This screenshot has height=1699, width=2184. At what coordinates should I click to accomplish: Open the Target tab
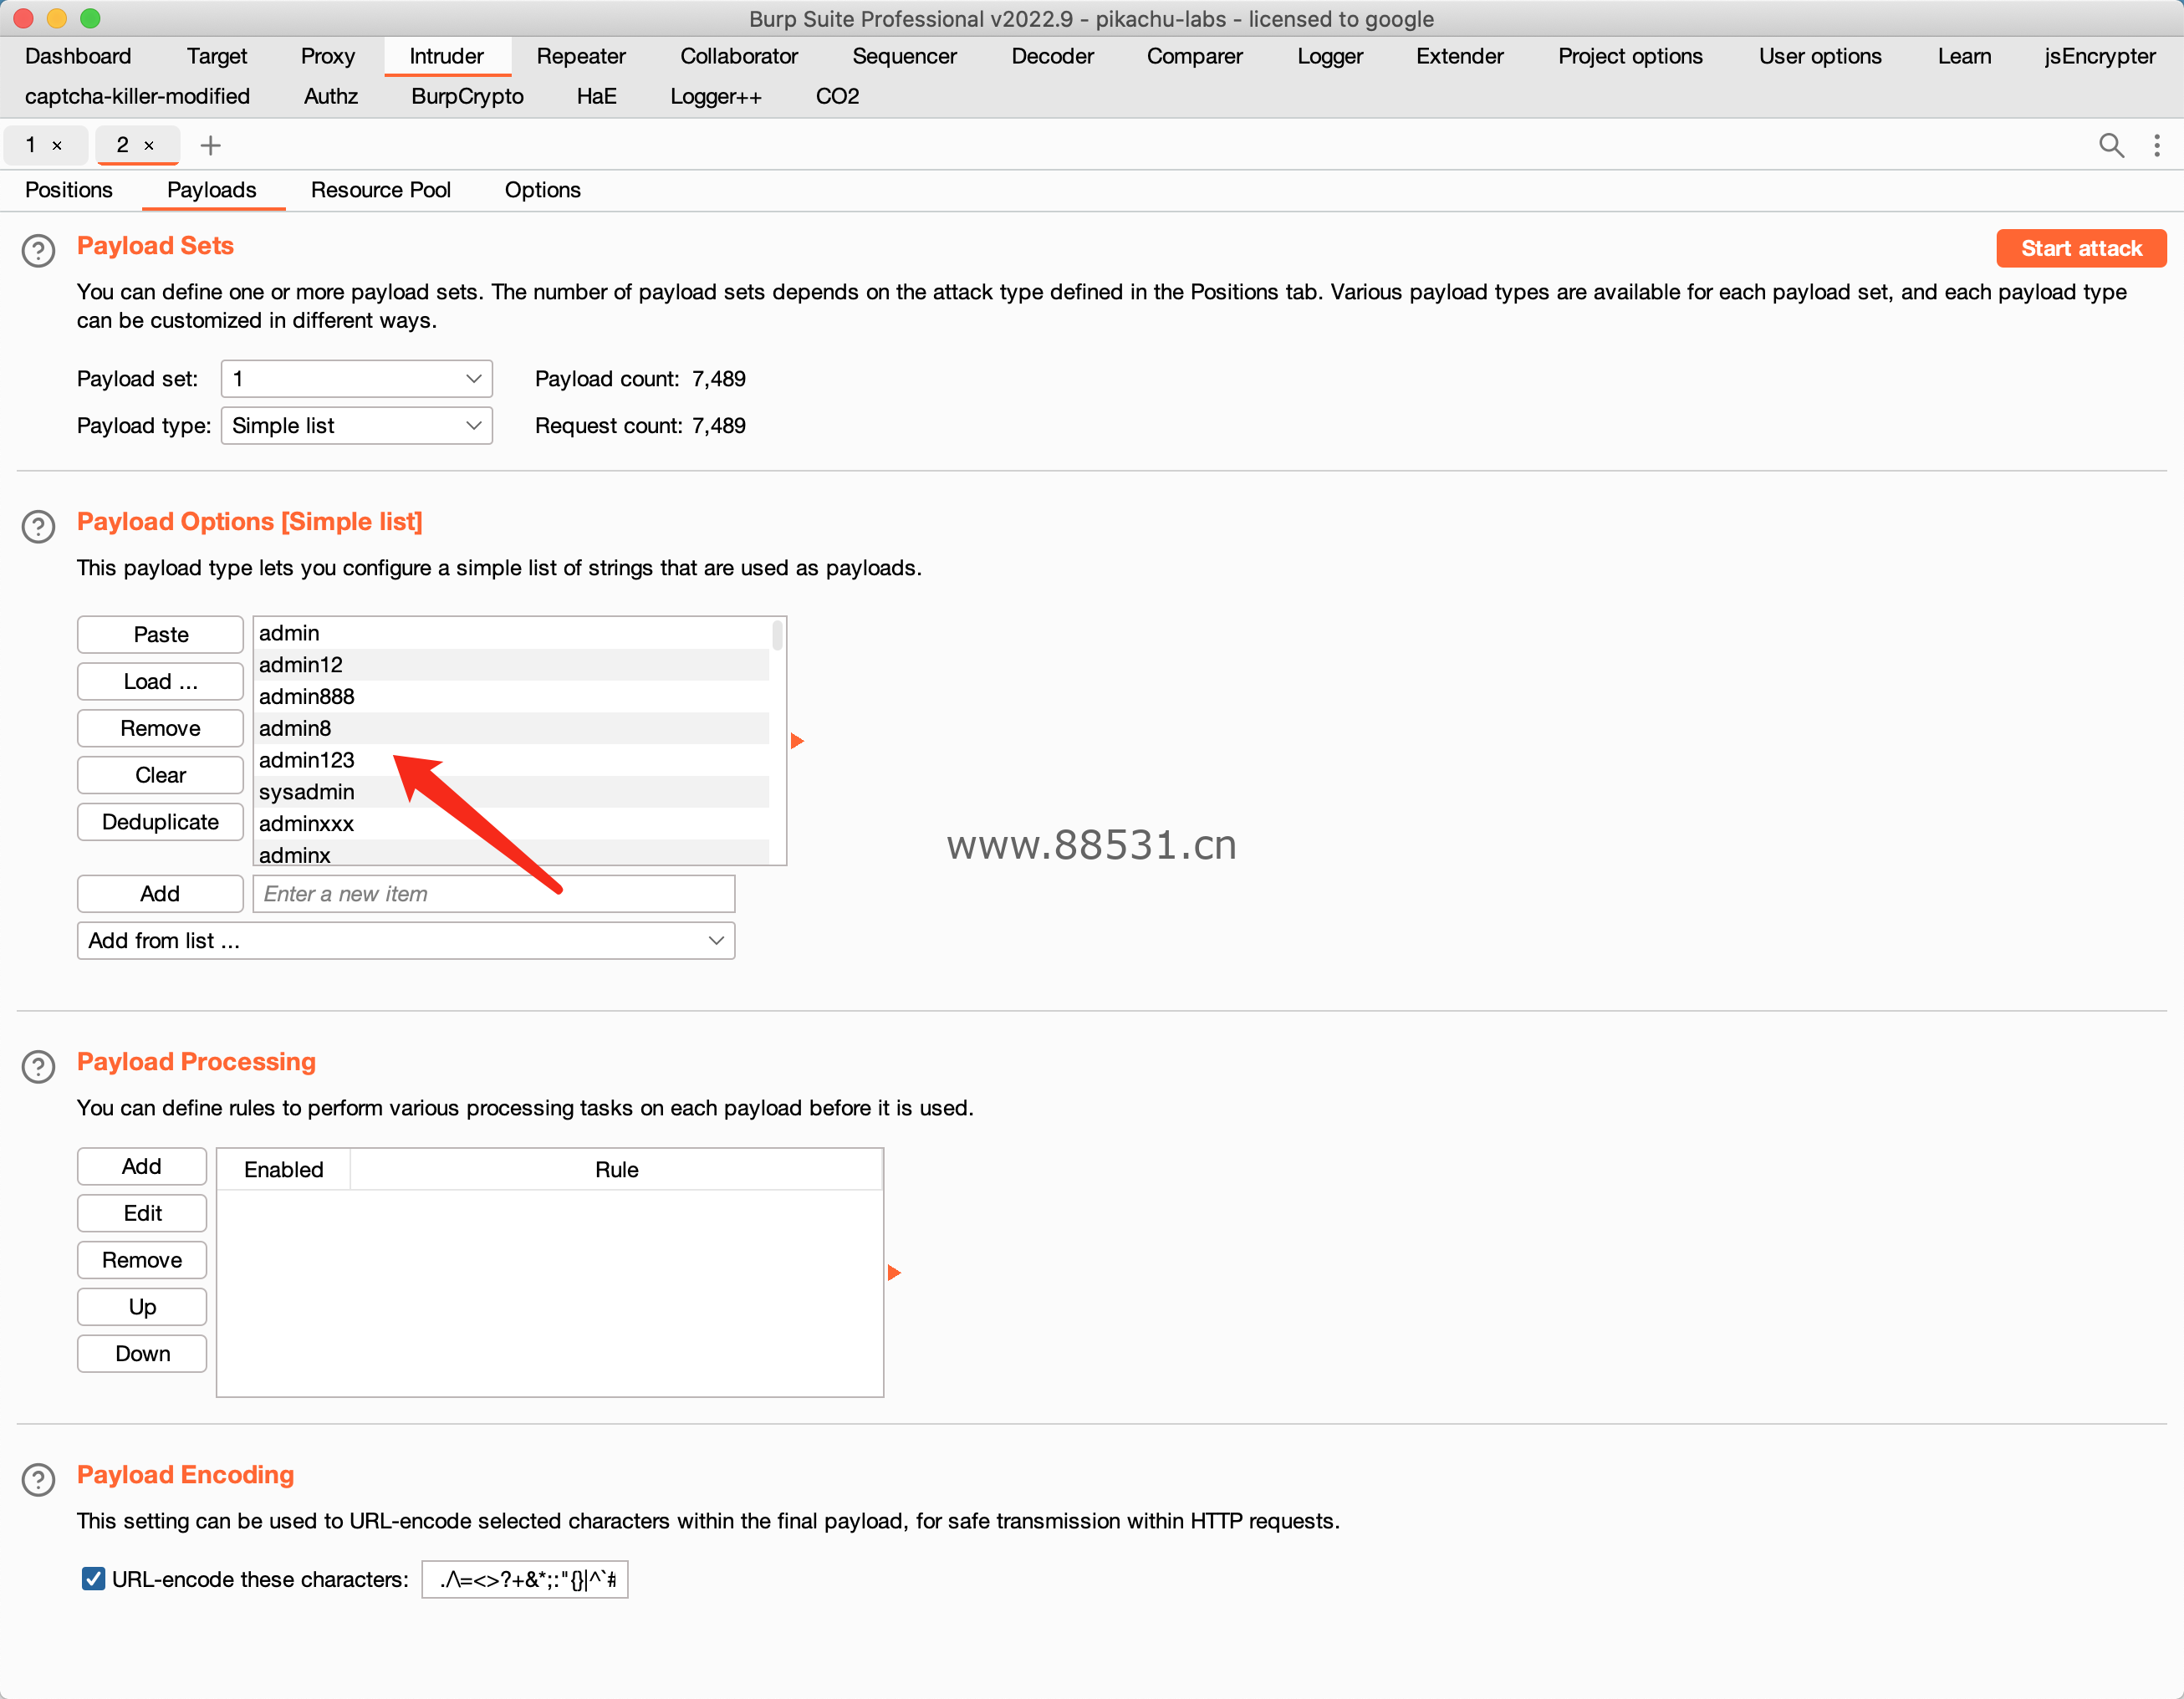click(x=217, y=56)
